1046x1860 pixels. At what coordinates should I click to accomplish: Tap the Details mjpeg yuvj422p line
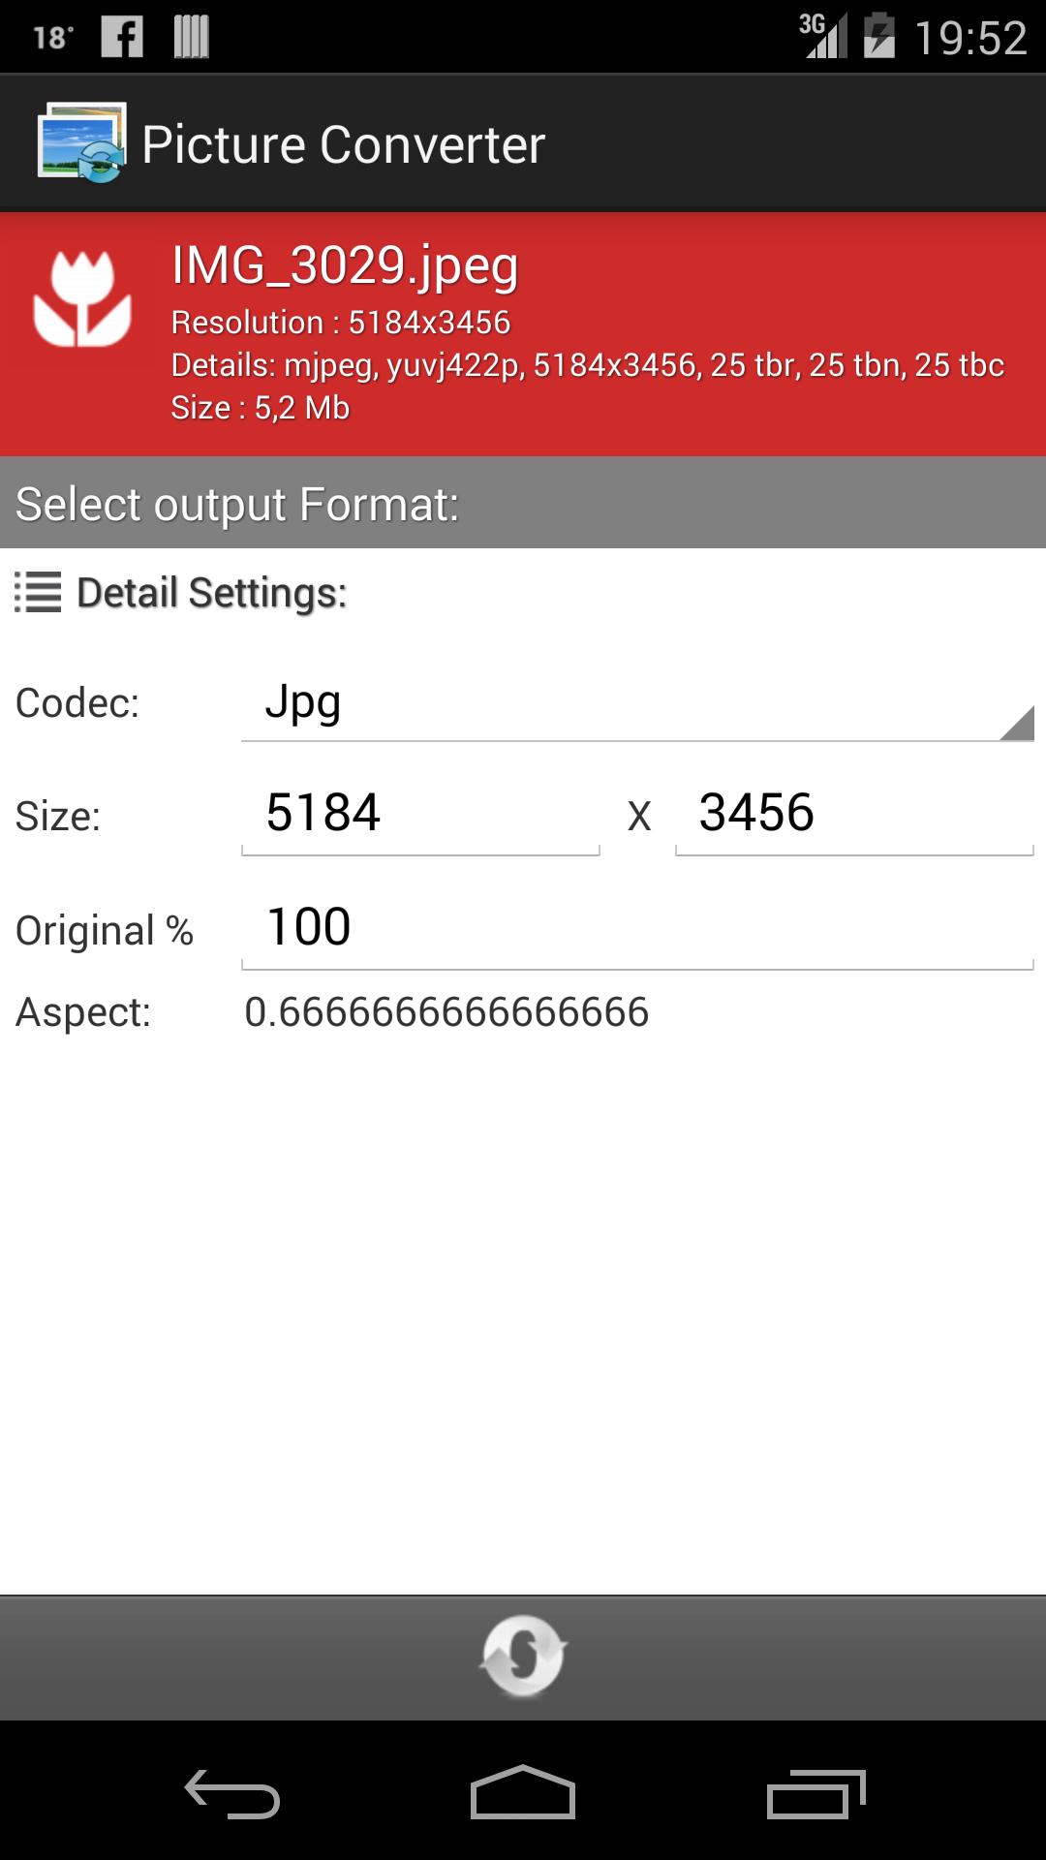(x=588, y=365)
